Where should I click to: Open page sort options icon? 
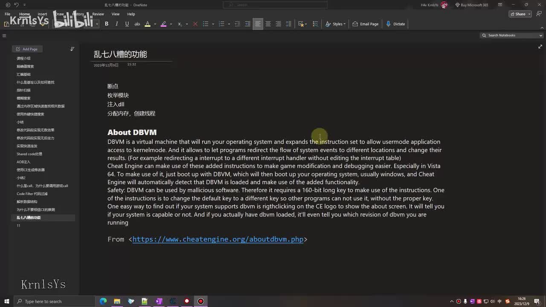[72, 49]
